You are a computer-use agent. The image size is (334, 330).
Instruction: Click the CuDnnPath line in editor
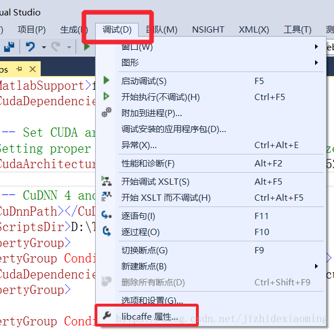click(x=48, y=212)
